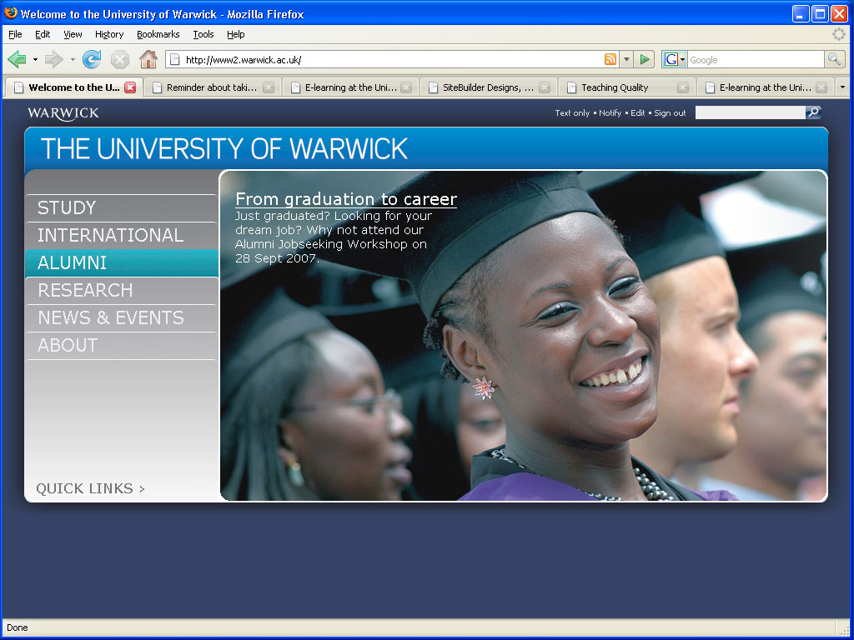Open the Back button history dropdown
854x640 pixels.
[x=35, y=59]
